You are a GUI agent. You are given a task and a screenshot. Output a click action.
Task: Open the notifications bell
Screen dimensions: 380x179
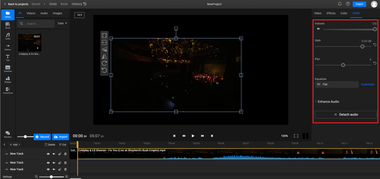(x=340, y=4)
